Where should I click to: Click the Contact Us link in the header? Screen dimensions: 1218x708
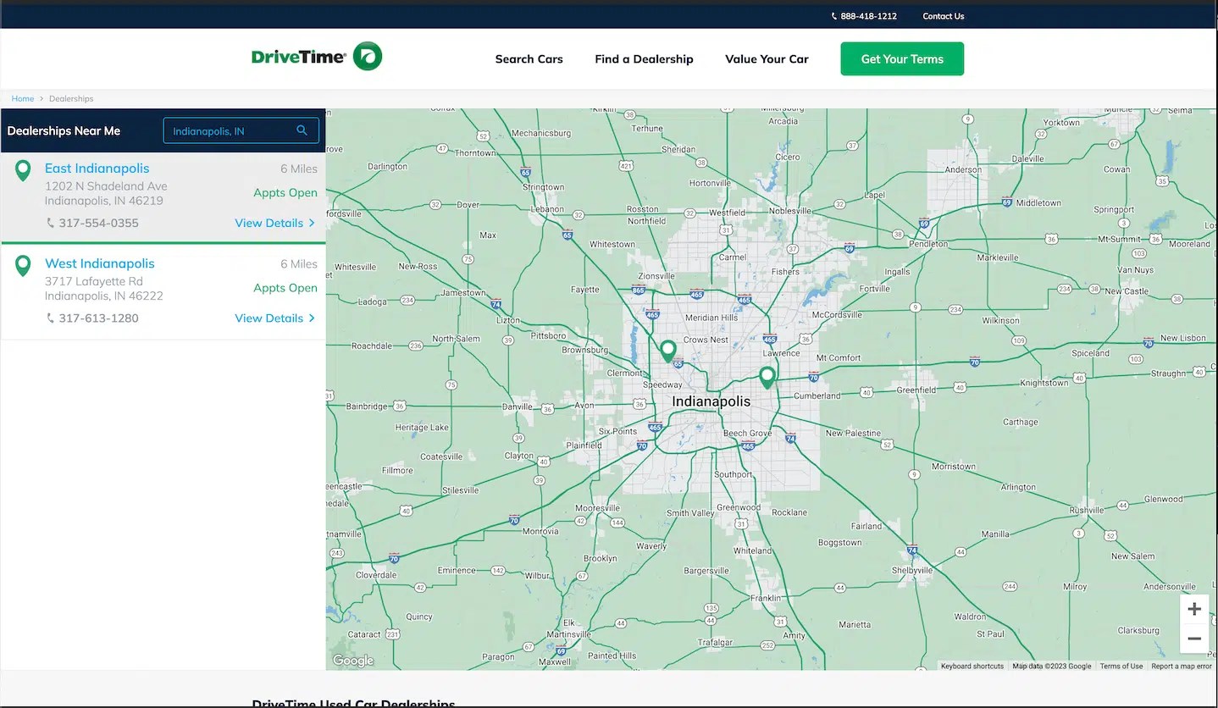pyautogui.click(x=942, y=15)
